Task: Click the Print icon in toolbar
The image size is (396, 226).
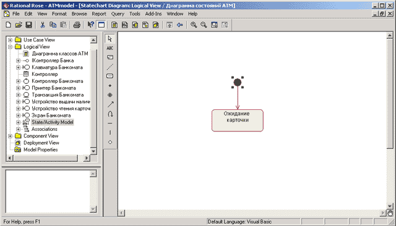Action: 77,25
